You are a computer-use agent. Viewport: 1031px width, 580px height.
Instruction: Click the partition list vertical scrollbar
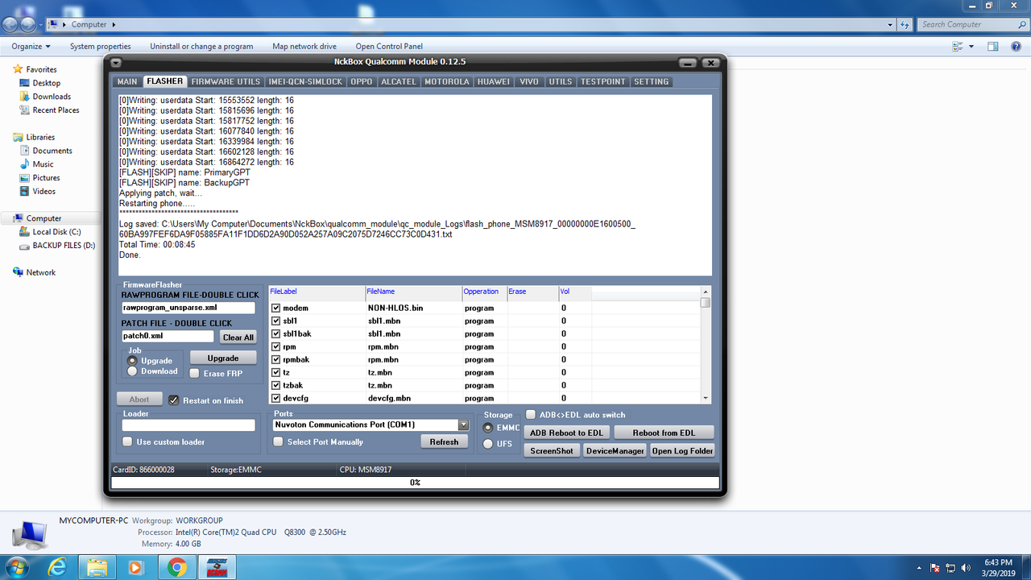coord(706,345)
